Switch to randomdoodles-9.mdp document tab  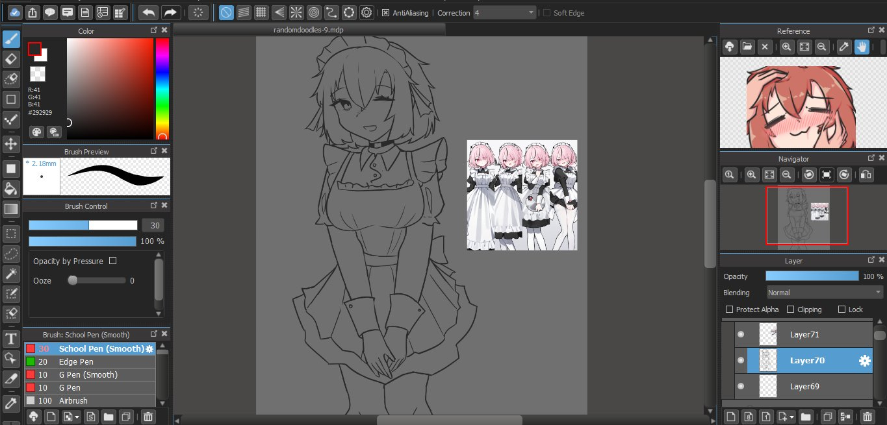tap(309, 30)
